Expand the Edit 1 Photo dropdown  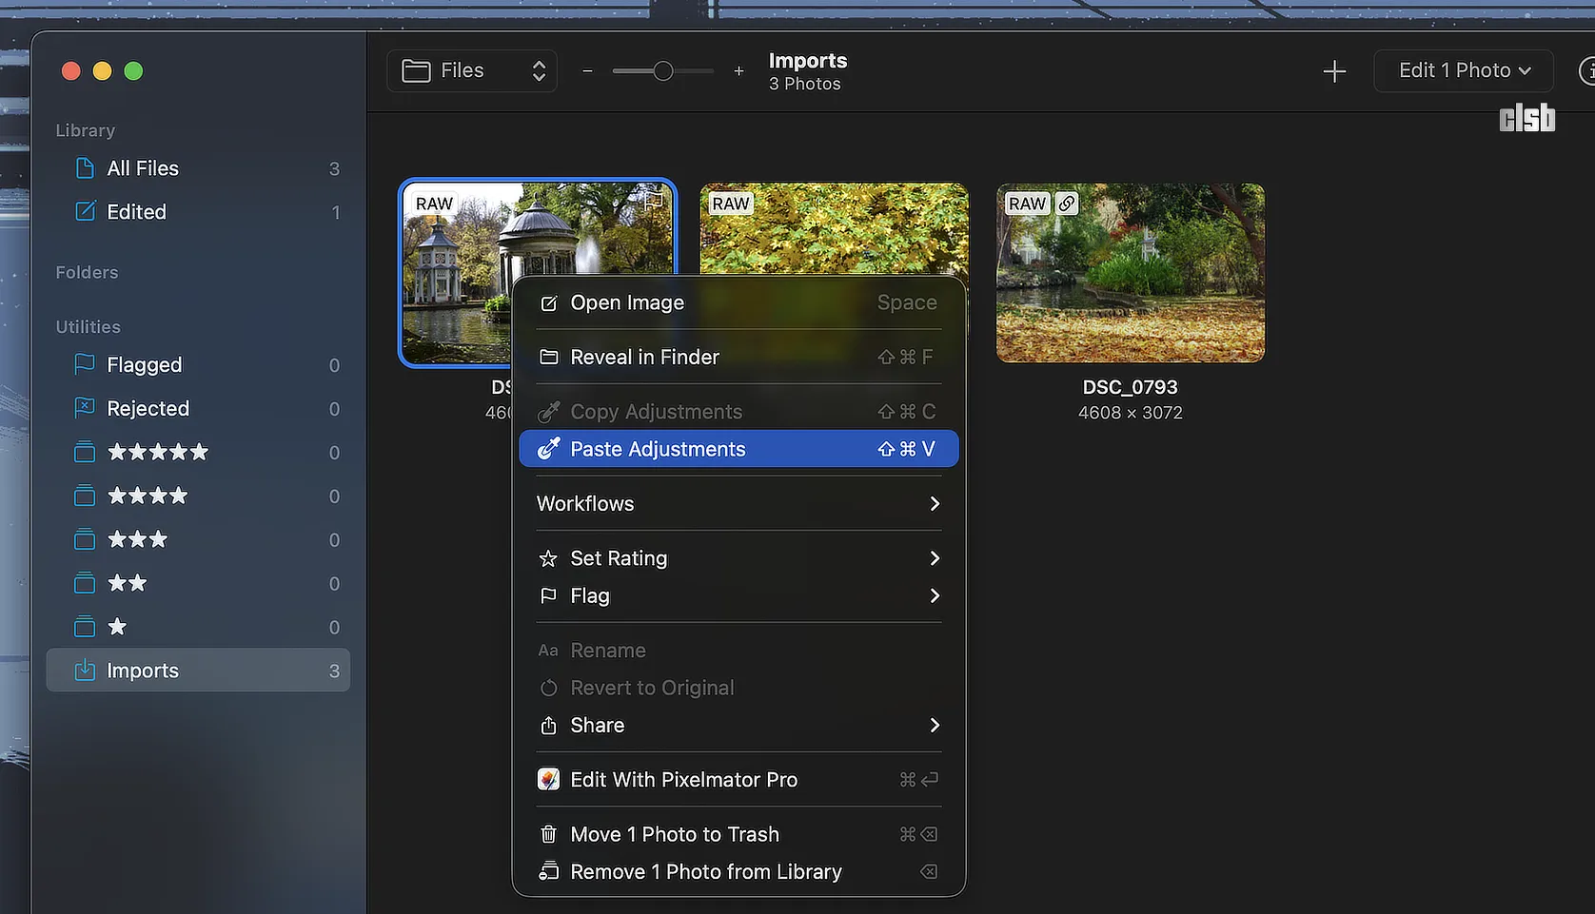pos(1463,71)
